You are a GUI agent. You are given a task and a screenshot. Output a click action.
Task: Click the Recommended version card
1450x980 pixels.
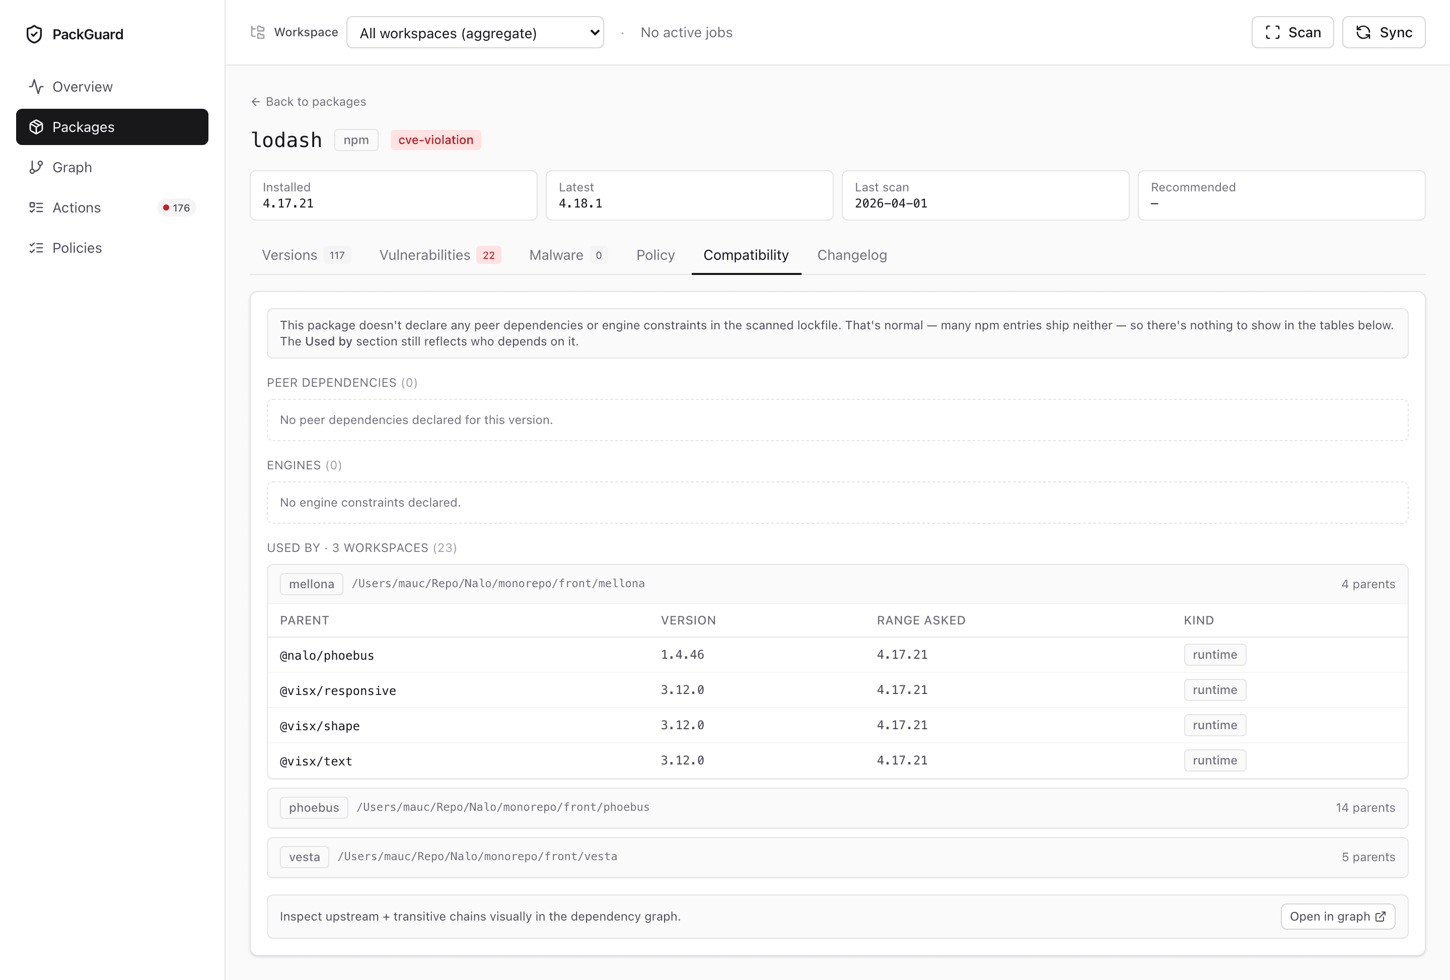point(1281,195)
